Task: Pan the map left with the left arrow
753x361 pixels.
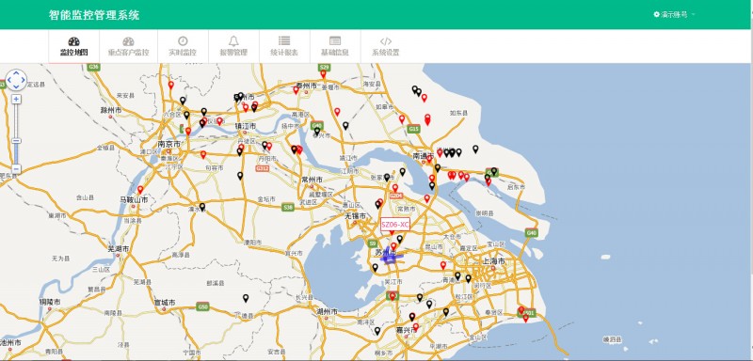Action: pos(8,80)
